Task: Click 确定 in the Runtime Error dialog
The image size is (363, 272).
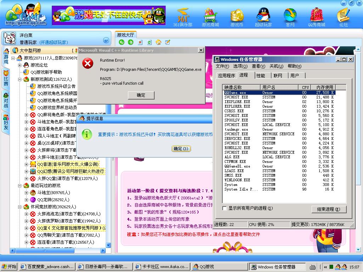Action: click(141, 95)
